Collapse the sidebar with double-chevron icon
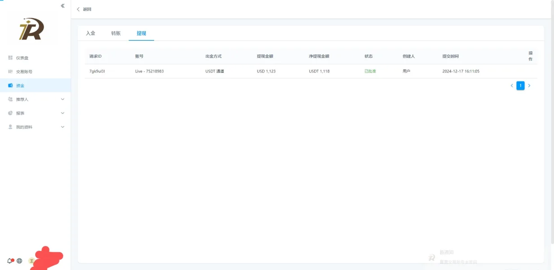Image resolution: width=554 pixels, height=270 pixels. [x=63, y=6]
